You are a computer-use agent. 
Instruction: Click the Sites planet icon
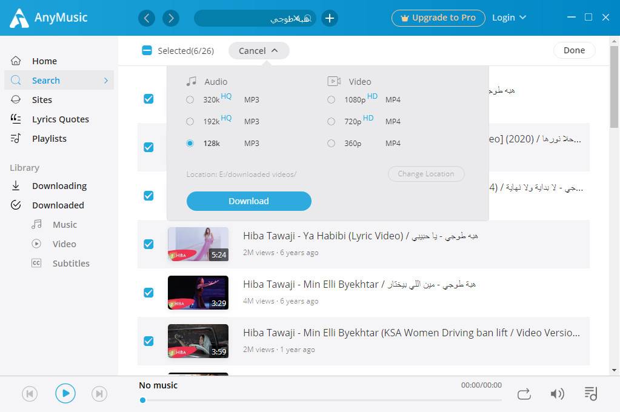tap(16, 99)
